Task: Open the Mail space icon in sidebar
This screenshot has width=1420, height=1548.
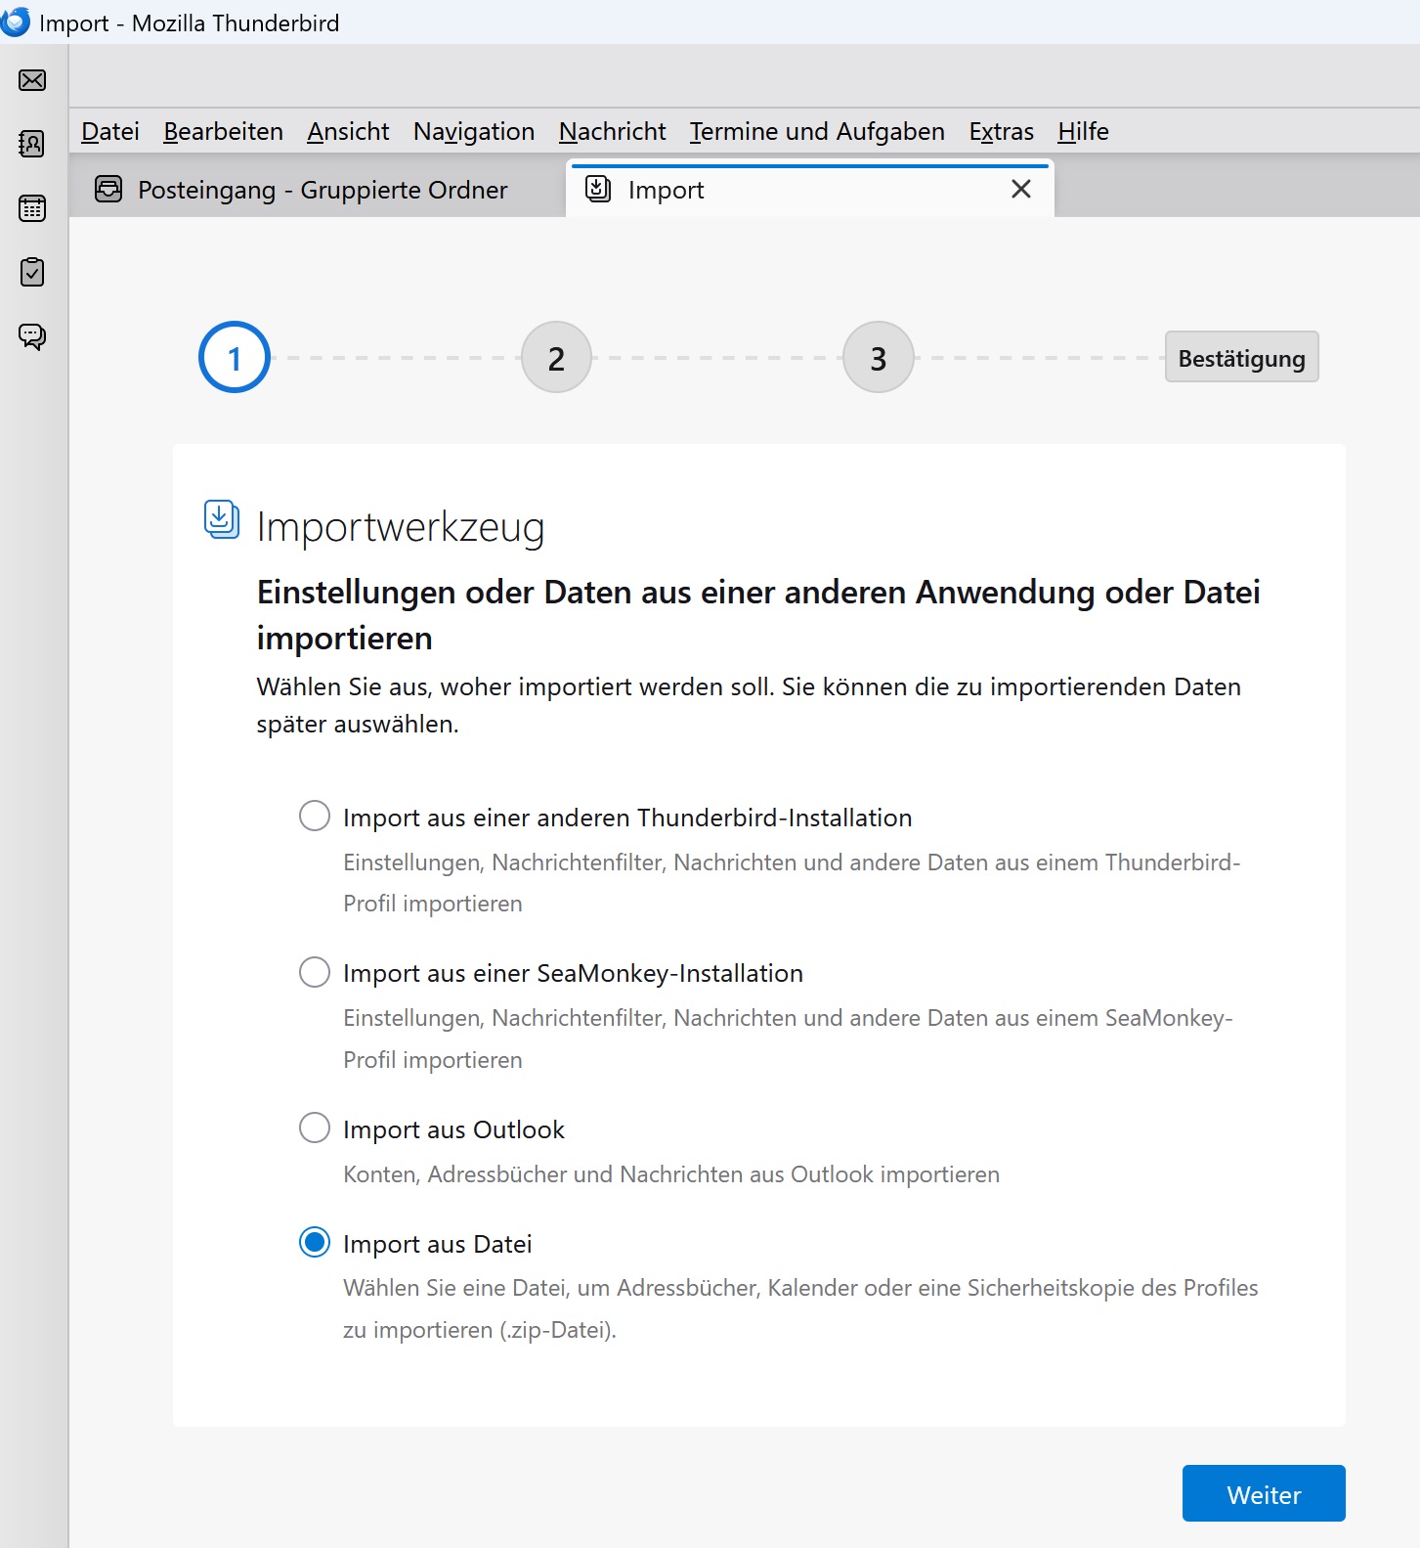Action: [32, 80]
